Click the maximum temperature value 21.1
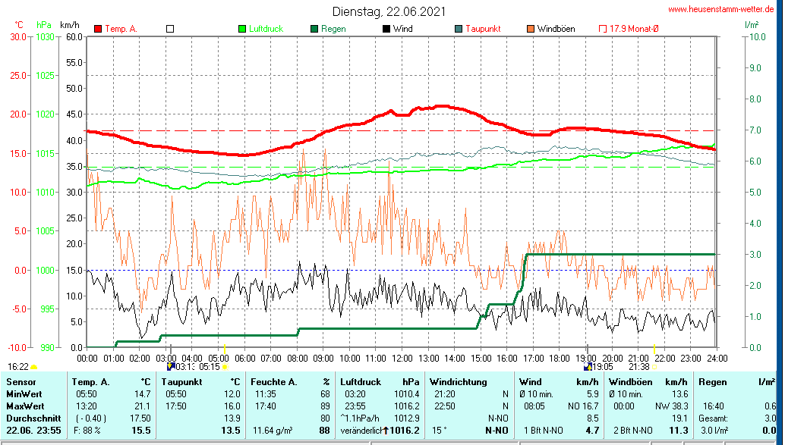This screenshot has width=785, height=445. (x=143, y=406)
